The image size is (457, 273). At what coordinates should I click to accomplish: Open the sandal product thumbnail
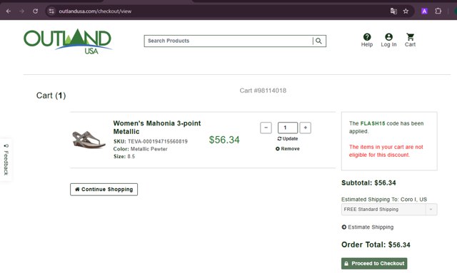(x=89, y=140)
